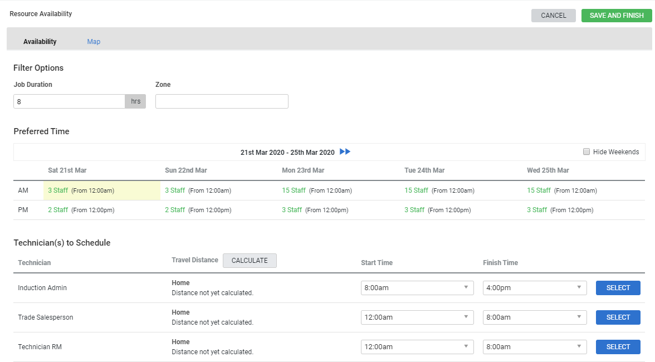
Task: Click the Wed 25th Mar column header
Action: coord(548,170)
